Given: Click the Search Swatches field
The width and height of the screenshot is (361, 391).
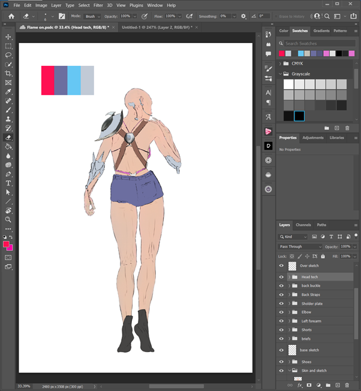Looking at the screenshot, I should point(320,43).
